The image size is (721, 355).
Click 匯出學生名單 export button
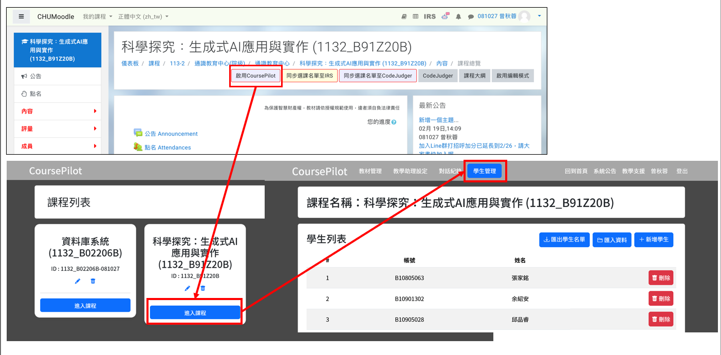564,239
